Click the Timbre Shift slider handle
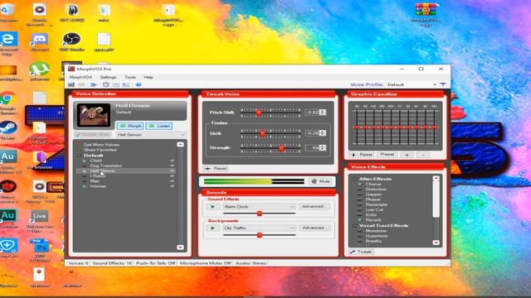This screenshot has height=298, width=531. (x=262, y=133)
